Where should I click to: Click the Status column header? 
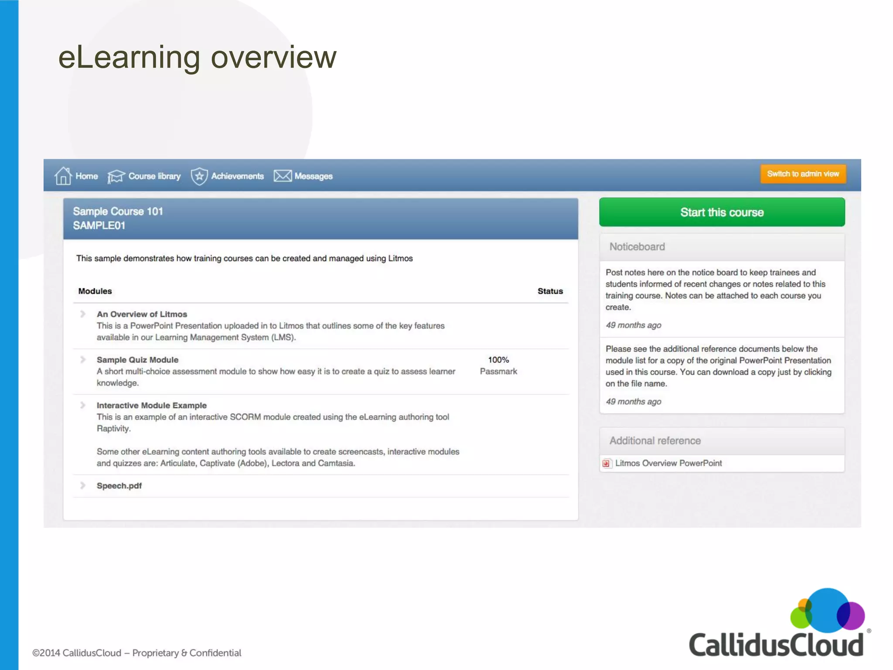point(550,291)
